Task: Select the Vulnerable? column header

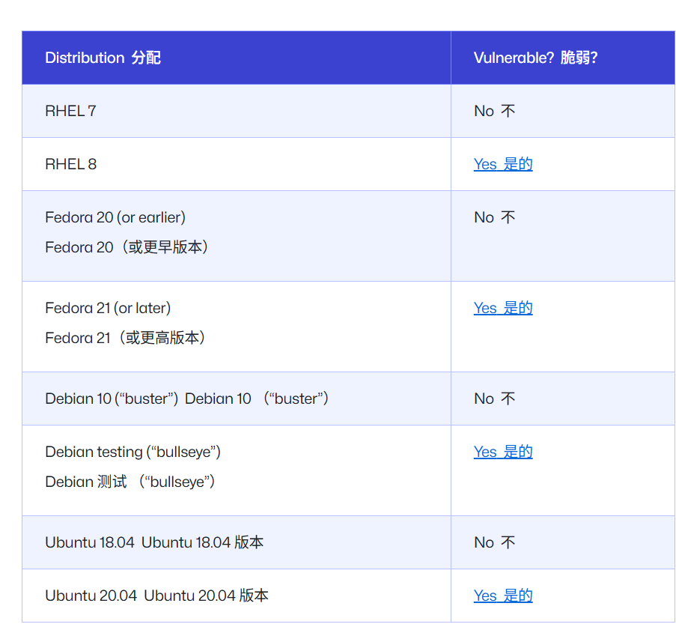Action: click(563, 58)
